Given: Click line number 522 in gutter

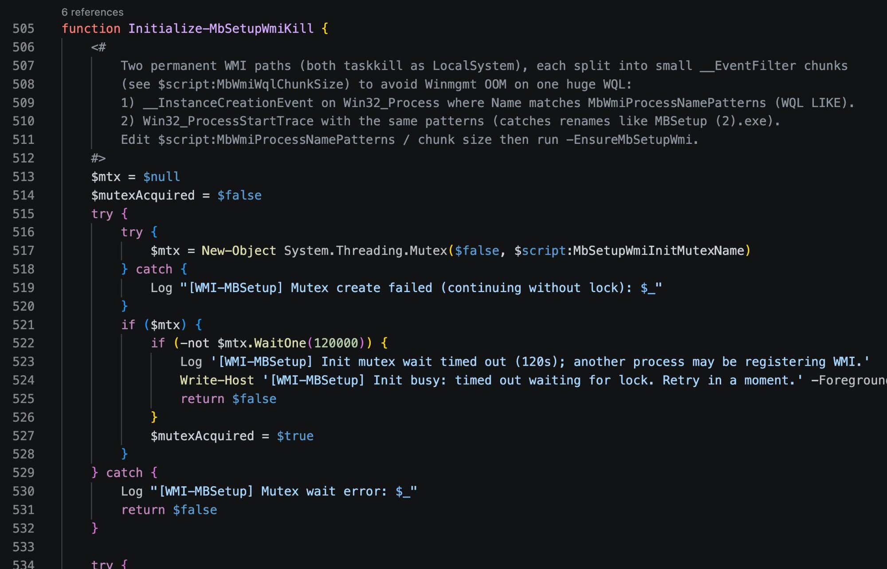Looking at the screenshot, I should pos(23,343).
